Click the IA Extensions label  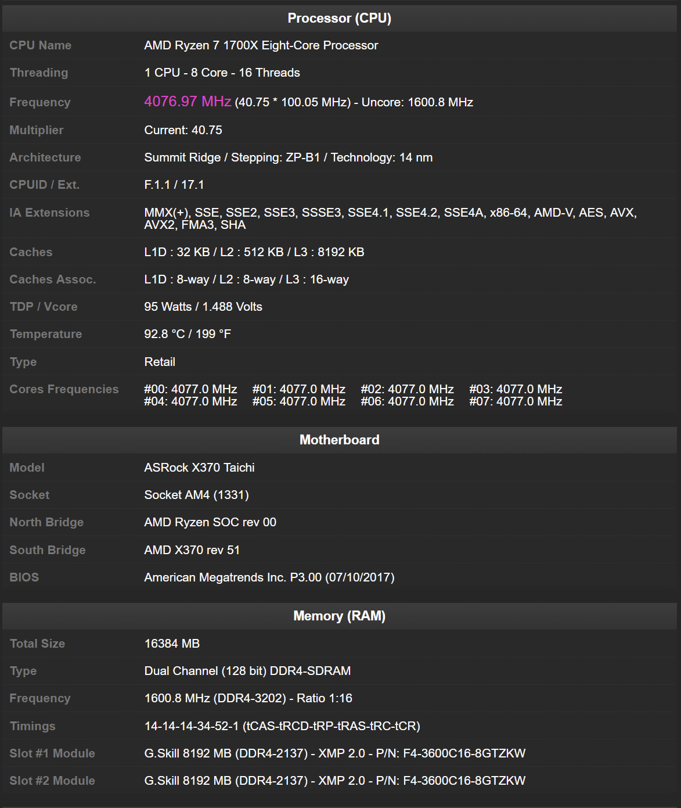point(50,213)
